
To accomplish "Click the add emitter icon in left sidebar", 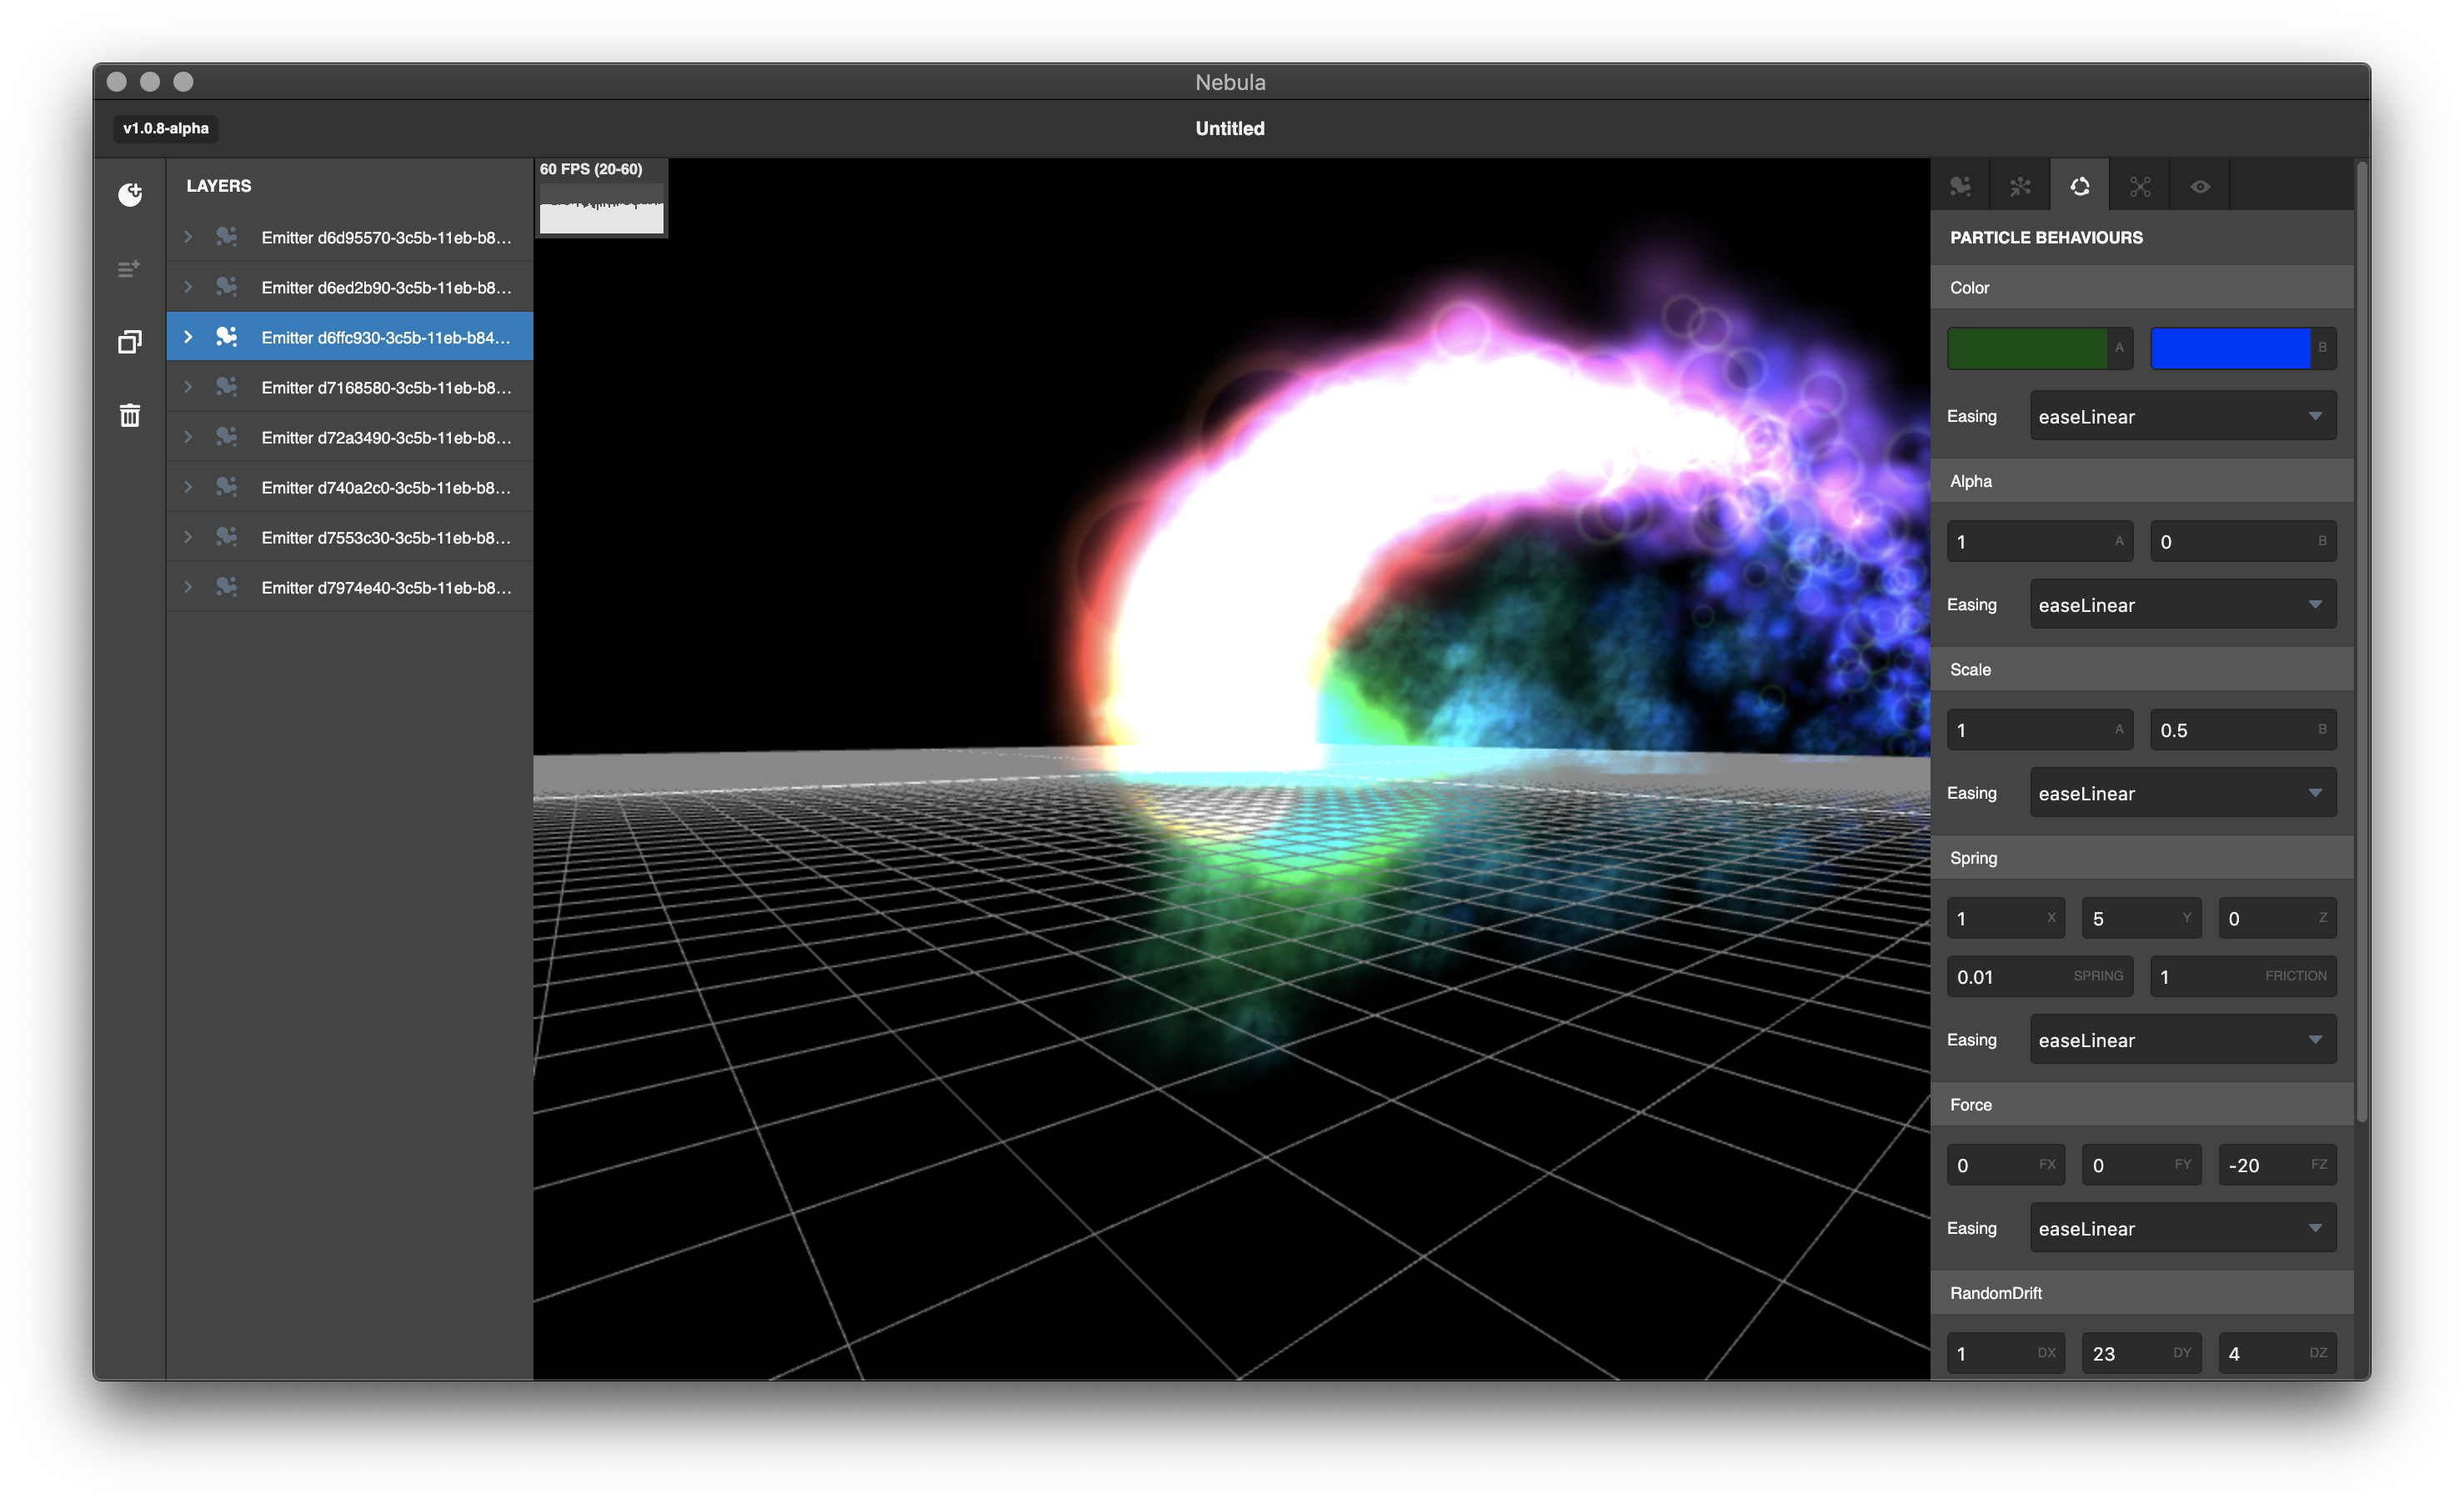I will [x=130, y=194].
